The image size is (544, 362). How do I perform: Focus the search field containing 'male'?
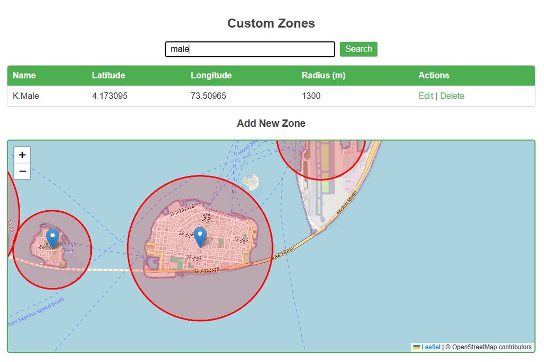click(x=250, y=49)
